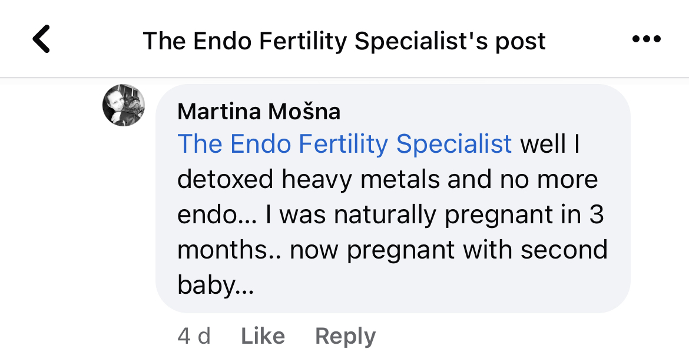This screenshot has height=359, width=689.
Task: Click "The Endo Fertility Specialist's post" heading
Action: pyautogui.click(x=344, y=41)
